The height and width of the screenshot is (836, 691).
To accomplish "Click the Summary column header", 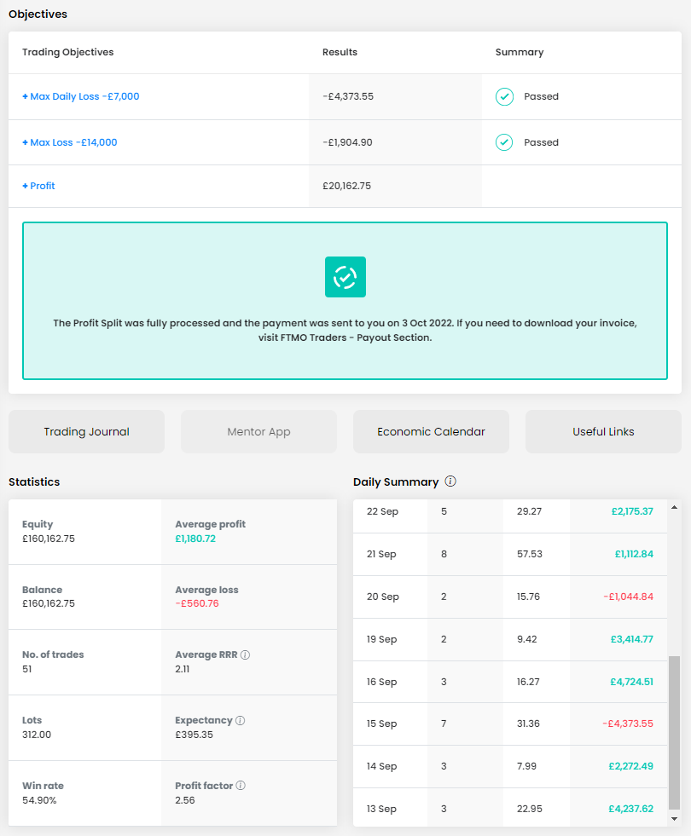I will pos(520,52).
